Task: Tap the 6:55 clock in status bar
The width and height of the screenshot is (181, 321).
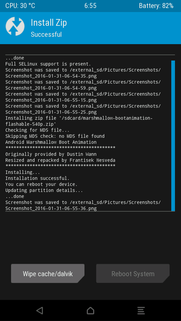Action: point(90,6)
